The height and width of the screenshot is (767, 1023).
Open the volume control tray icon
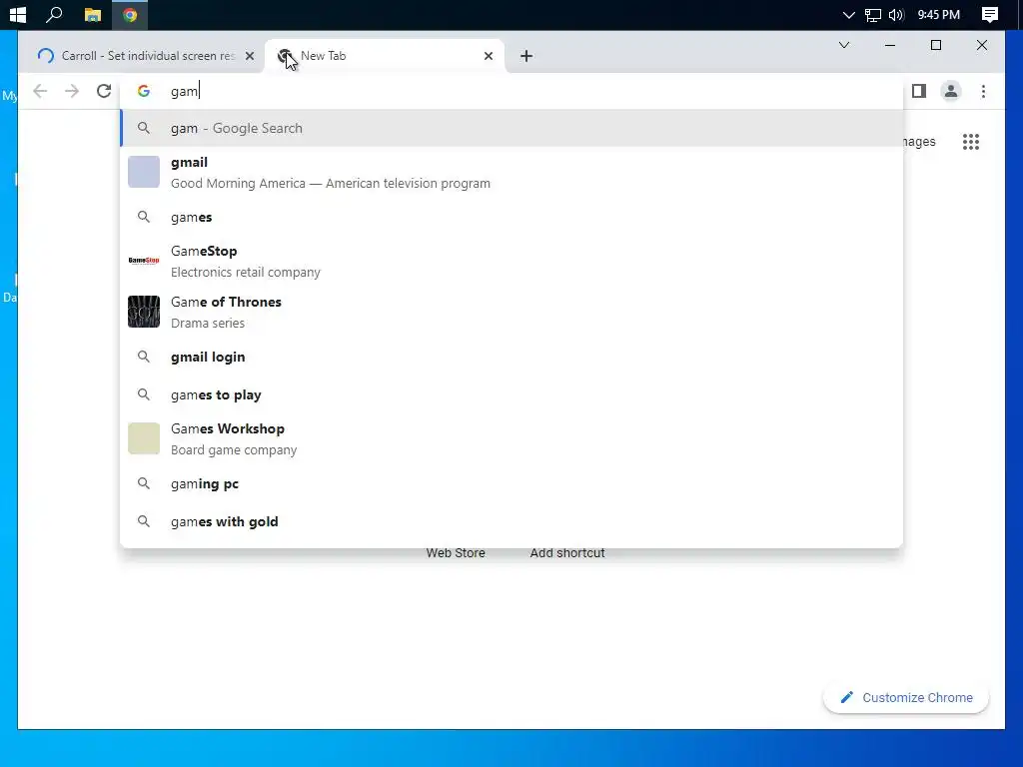[x=896, y=14]
